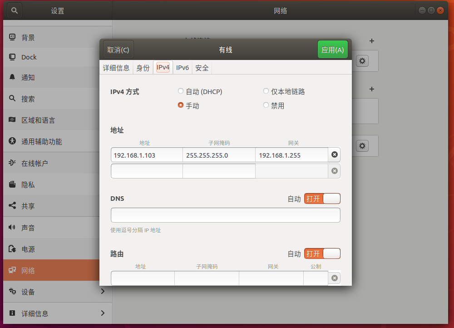Click empty second-row gateway field
454x328 pixels.
pos(291,171)
